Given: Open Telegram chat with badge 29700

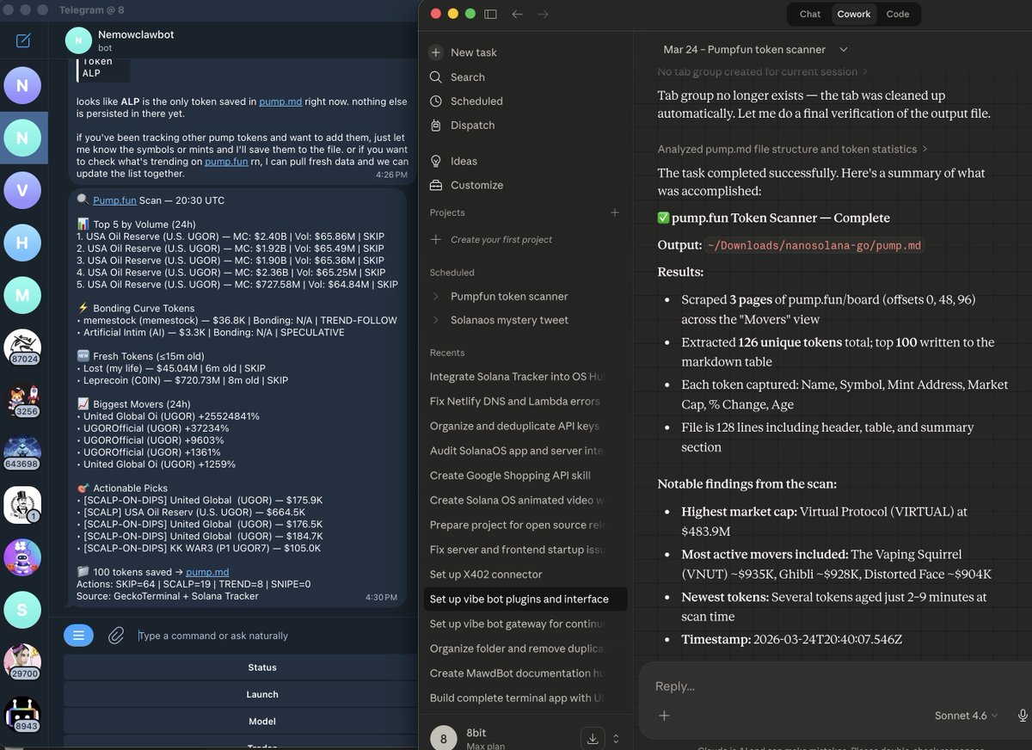Looking at the screenshot, I should tap(22, 662).
